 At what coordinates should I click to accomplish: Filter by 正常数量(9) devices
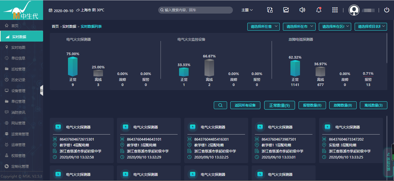point(279,105)
